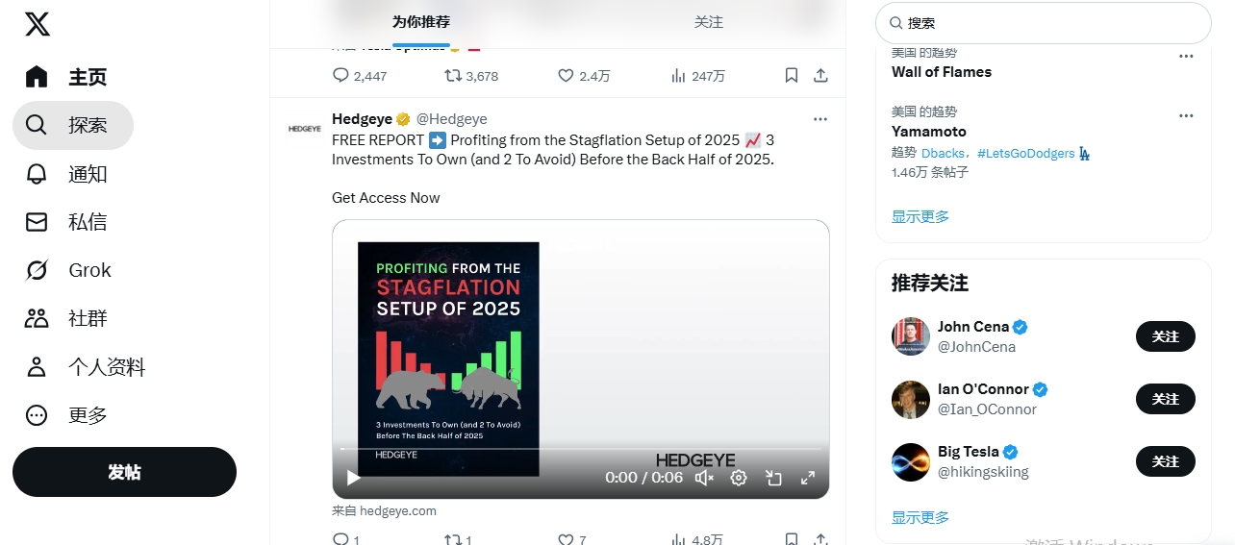Viewport: 1235px width, 545px height.
Task: Enter fullscreen on the video
Action: pos(808,478)
